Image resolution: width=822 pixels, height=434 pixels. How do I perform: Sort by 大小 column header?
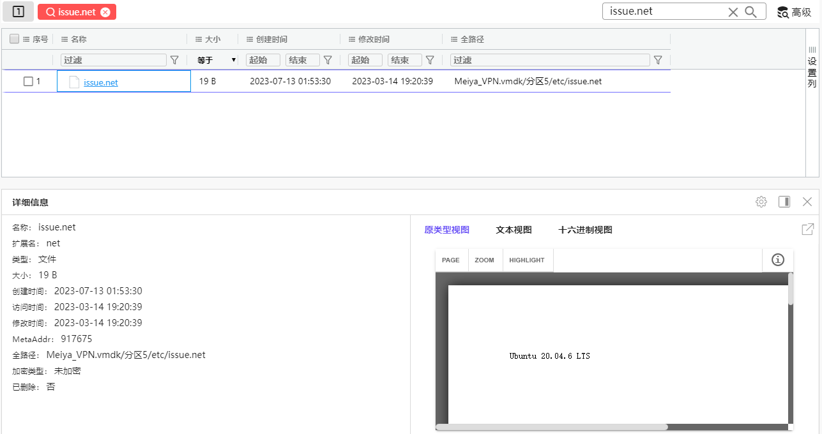click(x=208, y=39)
